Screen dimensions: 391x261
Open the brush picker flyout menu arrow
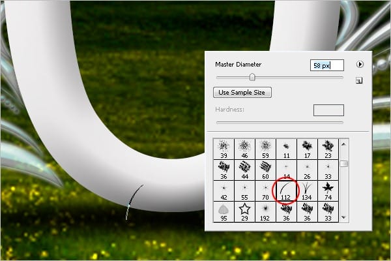tap(360, 64)
